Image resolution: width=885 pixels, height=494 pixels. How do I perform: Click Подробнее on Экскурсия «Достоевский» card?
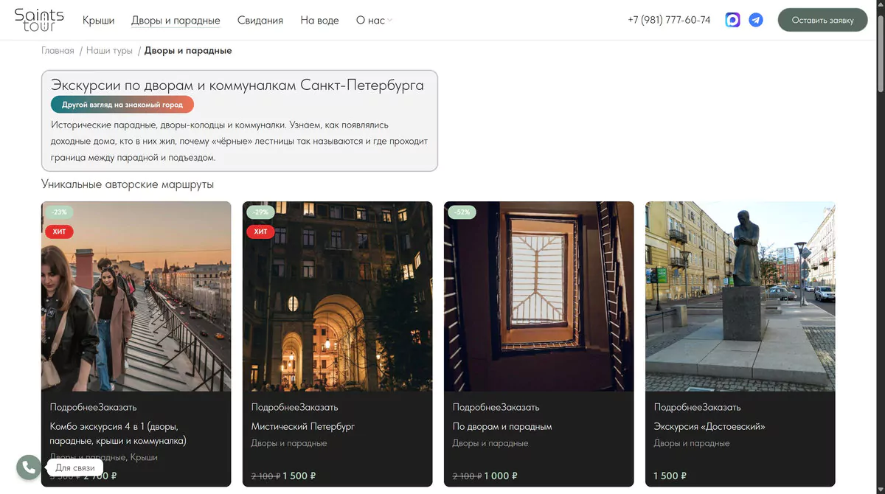pyautogui.click(x=678, y=407)
